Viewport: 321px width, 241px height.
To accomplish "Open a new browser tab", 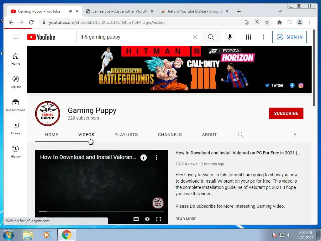I will [239, 11].
